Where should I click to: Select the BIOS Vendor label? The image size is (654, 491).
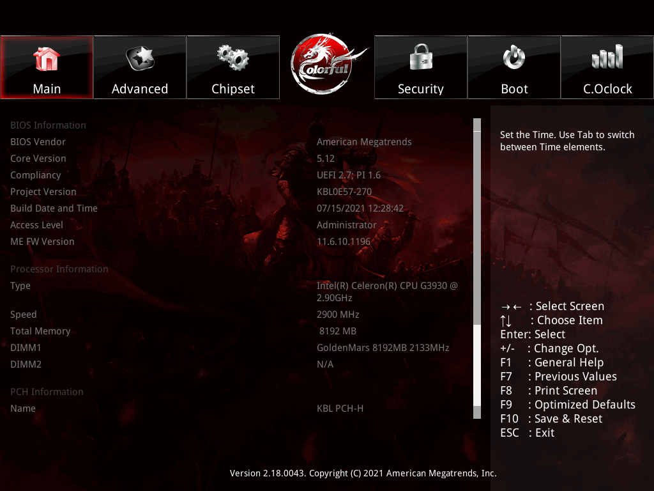(38, 142)
